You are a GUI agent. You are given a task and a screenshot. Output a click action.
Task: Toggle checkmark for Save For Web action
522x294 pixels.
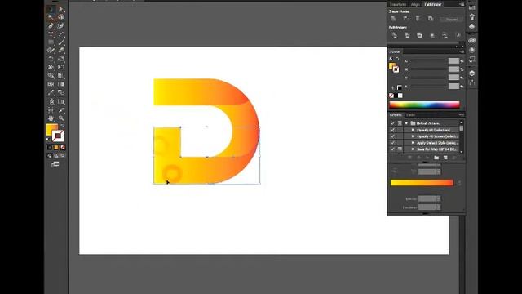393,149
